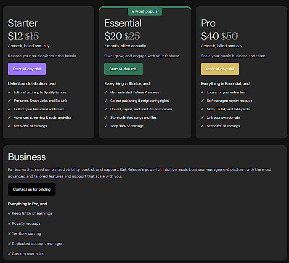Click the $20 Essential price
This screenshot has height=263, width=289.
[113, 36]
